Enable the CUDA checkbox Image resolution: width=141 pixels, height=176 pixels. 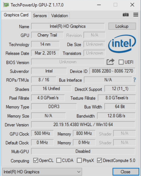(x=59, y=160)
